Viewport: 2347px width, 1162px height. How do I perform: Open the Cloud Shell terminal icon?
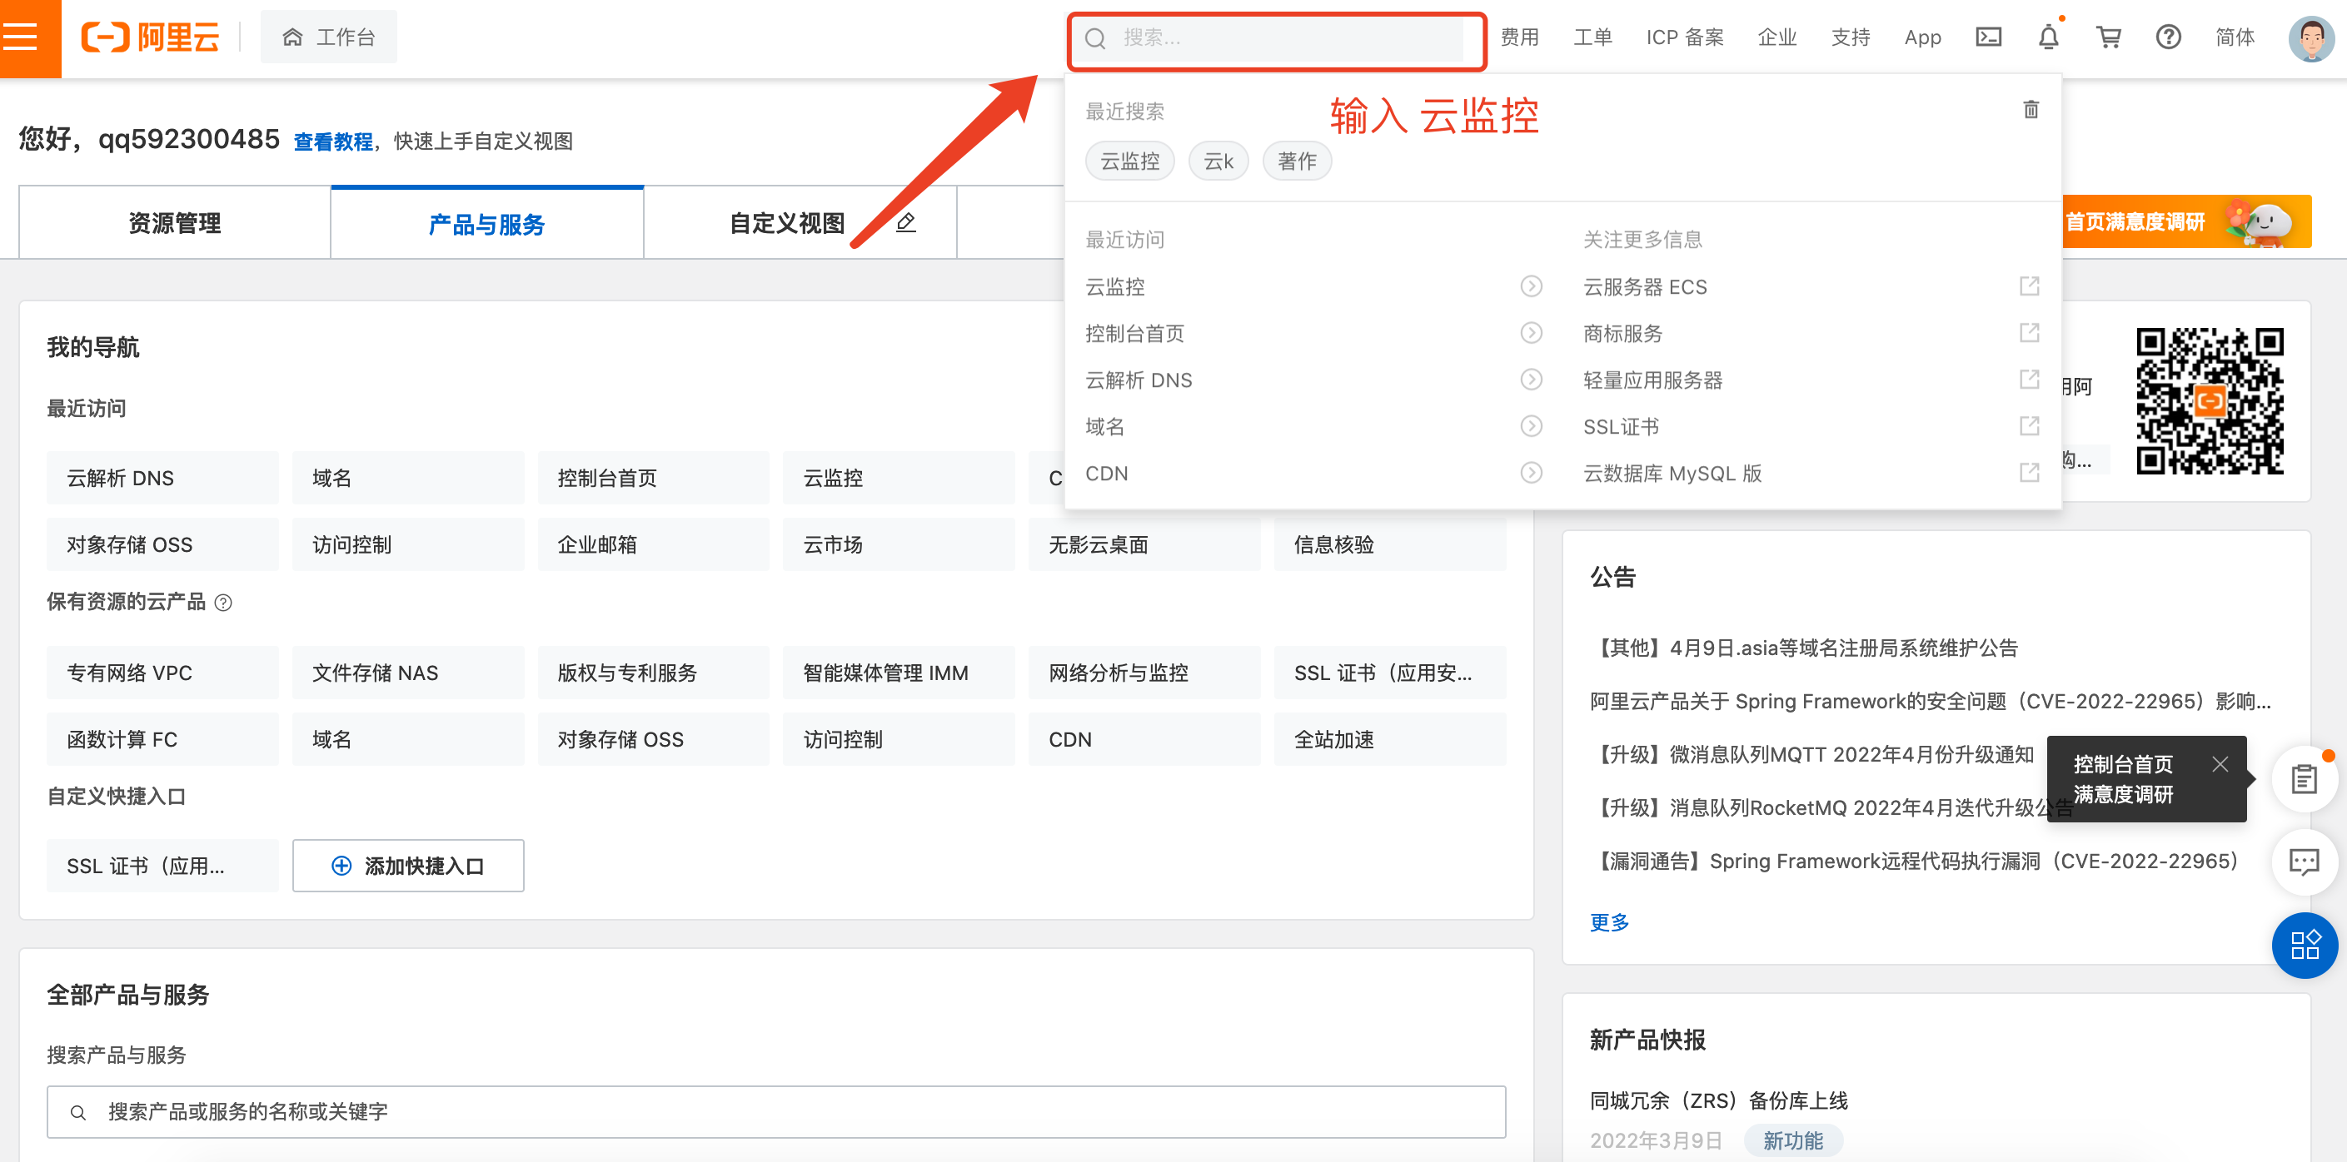coord(1988,37)
